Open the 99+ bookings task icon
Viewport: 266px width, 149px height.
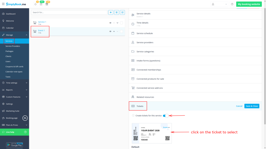tap(41, 4)
